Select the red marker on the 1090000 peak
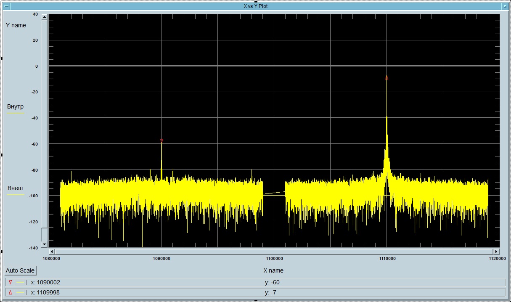Viewport: 511px width, 302px height. 162,141
